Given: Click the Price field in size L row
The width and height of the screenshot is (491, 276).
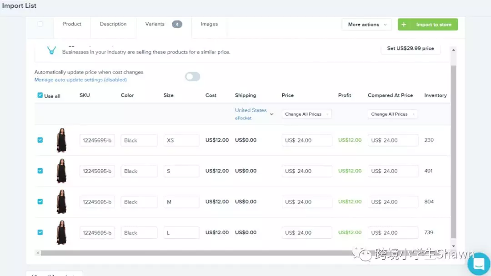Looking at the screenshot, I should [x=307, y=232].
